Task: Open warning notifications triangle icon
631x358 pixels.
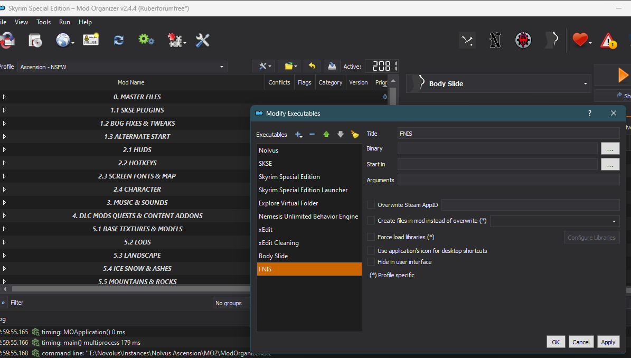Action: [608, 41]
